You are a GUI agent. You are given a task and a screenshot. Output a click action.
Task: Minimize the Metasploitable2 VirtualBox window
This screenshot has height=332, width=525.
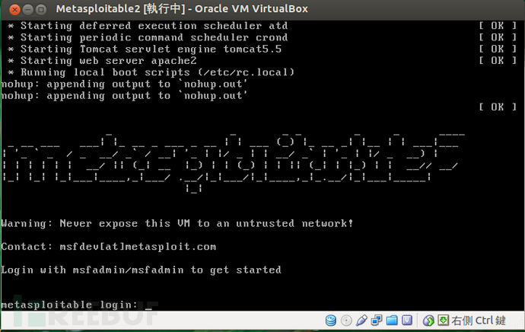point(28,10)
